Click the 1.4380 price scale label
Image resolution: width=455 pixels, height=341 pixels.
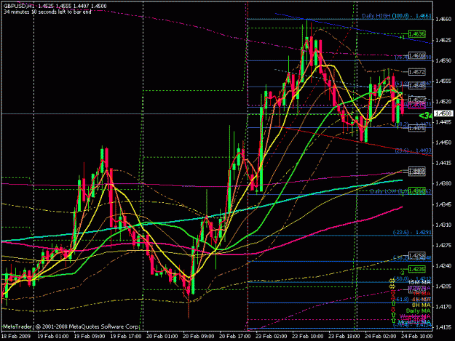(443, 183)
